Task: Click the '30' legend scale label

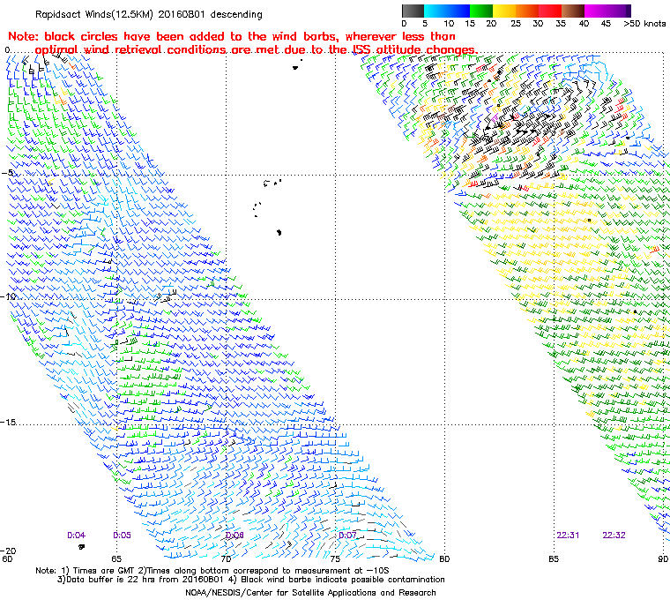Action: pos(538,24)
